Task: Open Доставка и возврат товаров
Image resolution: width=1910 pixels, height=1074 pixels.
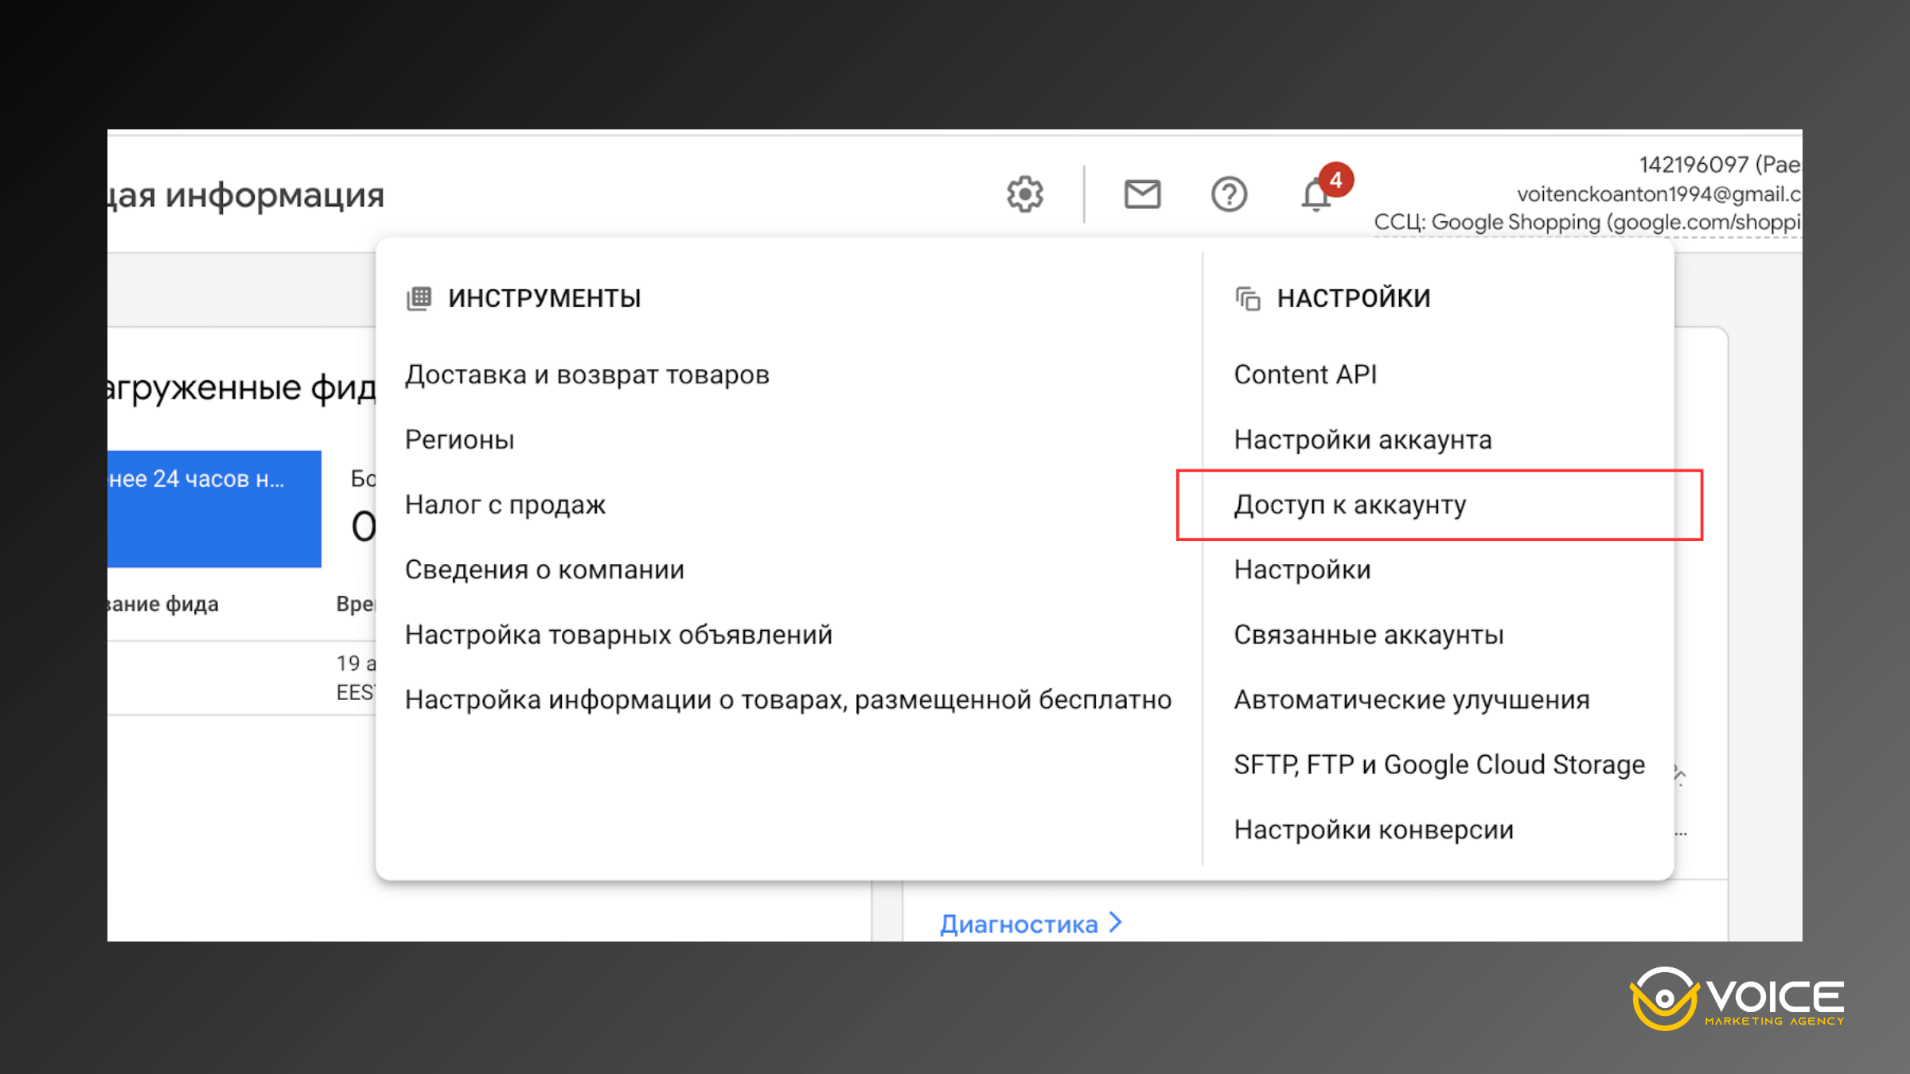Action: [587, 374]
